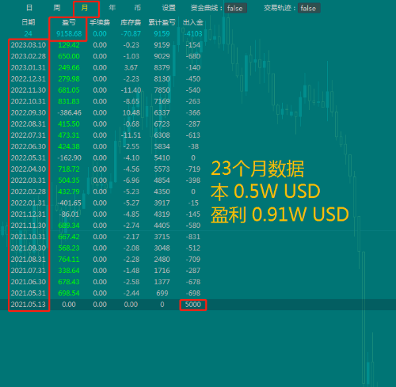Click the 出入金 column header

pos(193,22)
